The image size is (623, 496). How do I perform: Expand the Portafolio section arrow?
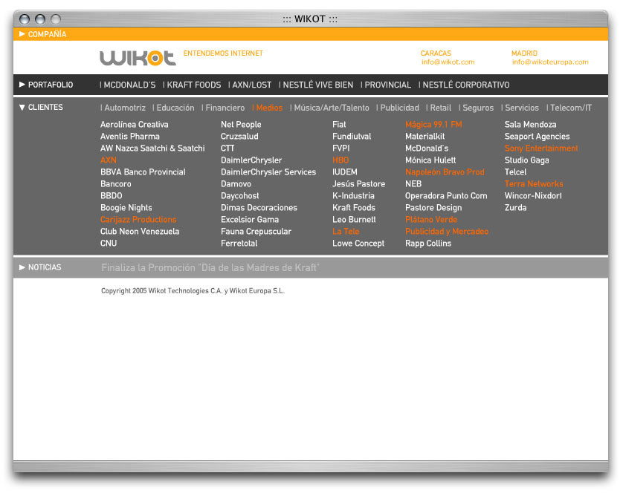[22, 85]
